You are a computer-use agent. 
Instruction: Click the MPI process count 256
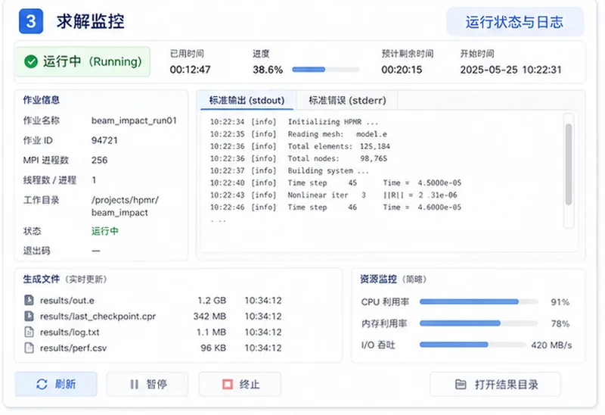100,160
